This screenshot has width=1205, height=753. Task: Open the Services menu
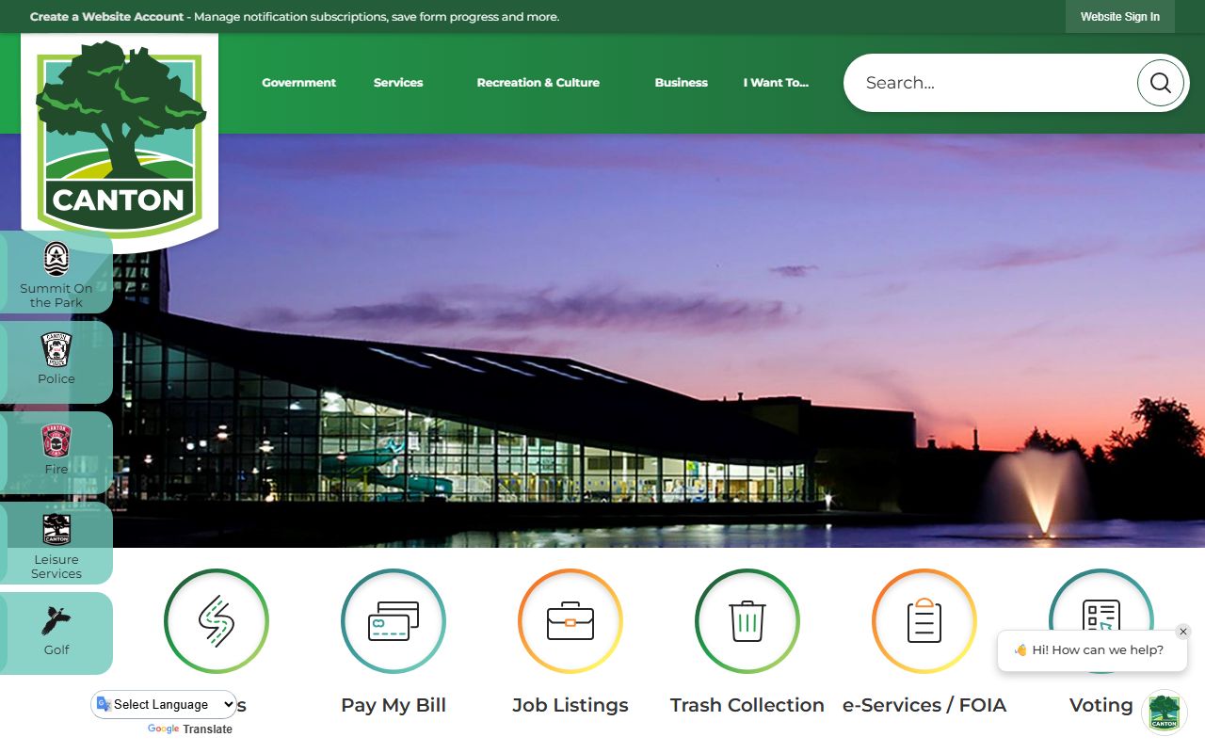pyautogui.click(x=398, y=83)
